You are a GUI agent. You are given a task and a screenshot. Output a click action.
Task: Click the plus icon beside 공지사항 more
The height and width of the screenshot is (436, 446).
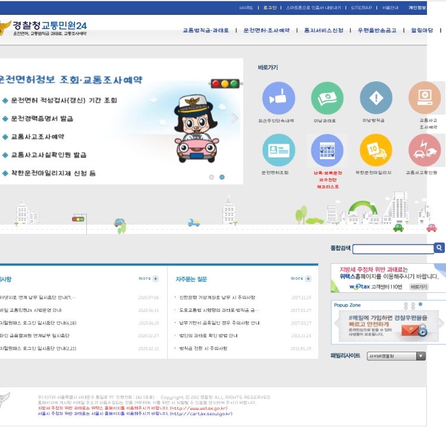point(156,279)
